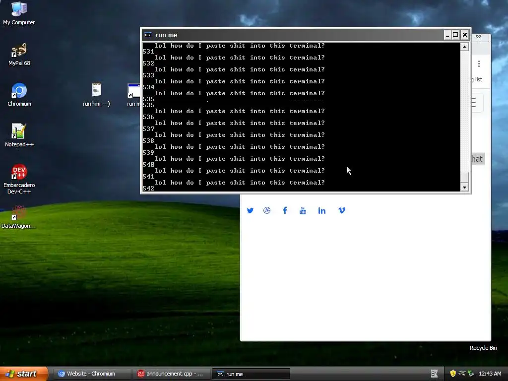Click the Vimeo icon in Chromium page
Screen dimensions: 508x381
tap(342, 210)
